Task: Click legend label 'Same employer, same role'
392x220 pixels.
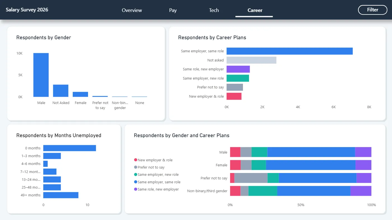Action: tap(159, 182)
